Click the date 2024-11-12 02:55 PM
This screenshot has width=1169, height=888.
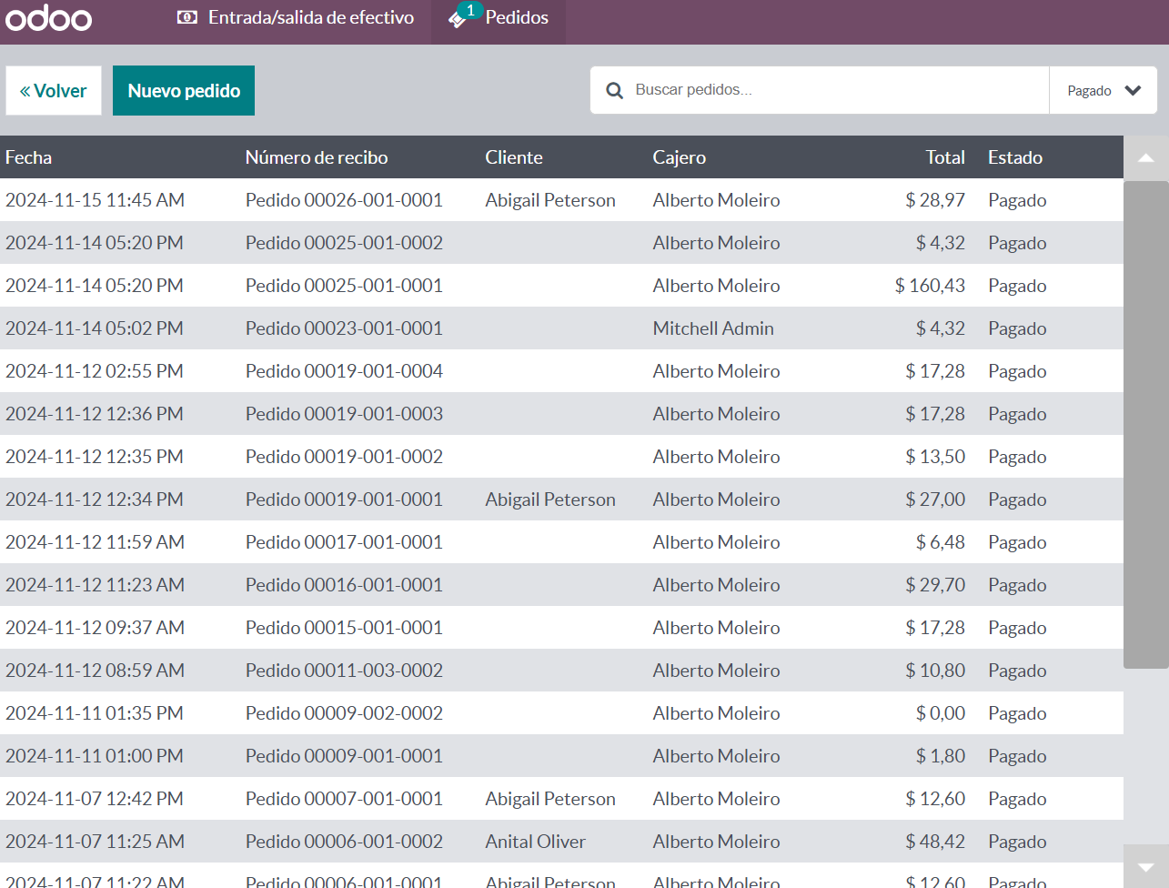coord(95,371)
